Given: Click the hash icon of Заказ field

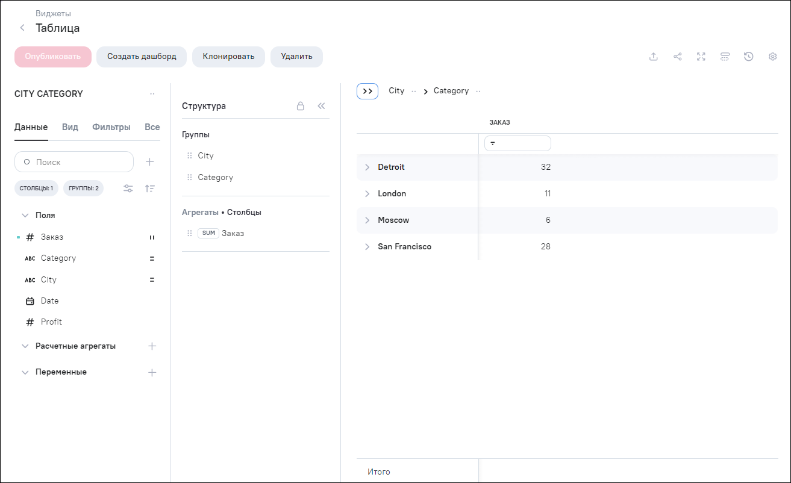Looking at the screenshot, I should coord(30,237).
